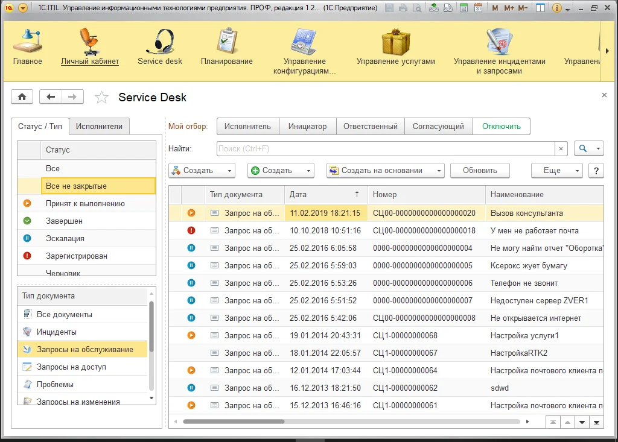618x442 pixels.
Task: Click the horizontal scrollbar thumb under the table
Action: (x=234, y=421)
